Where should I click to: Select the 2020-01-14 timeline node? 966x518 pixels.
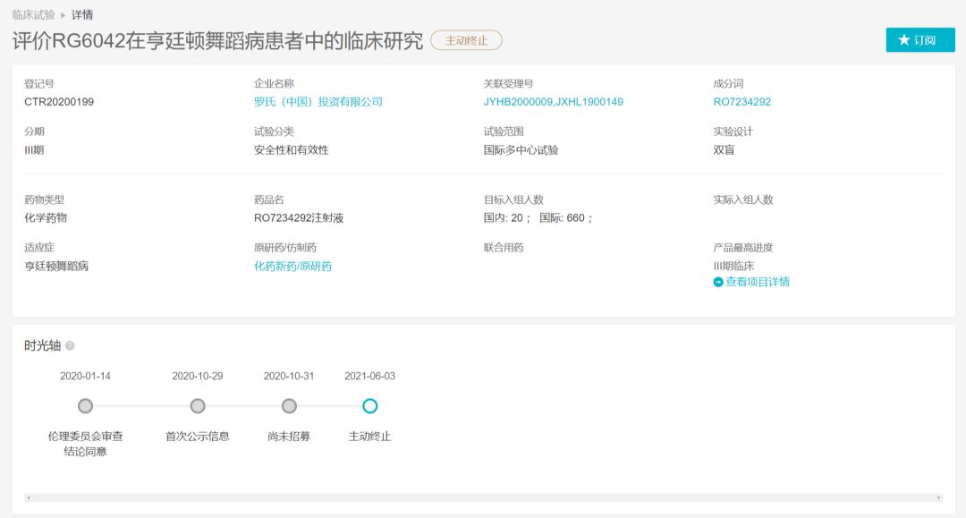(x=85, y=406)
